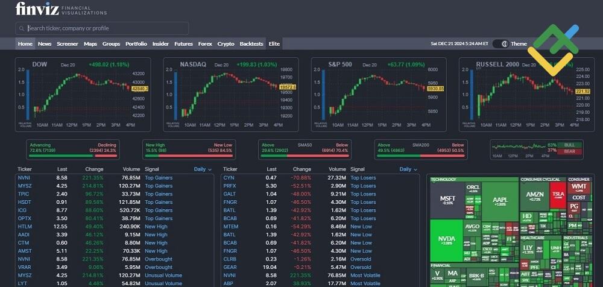Open ticker CLRB

coord(230,259)
